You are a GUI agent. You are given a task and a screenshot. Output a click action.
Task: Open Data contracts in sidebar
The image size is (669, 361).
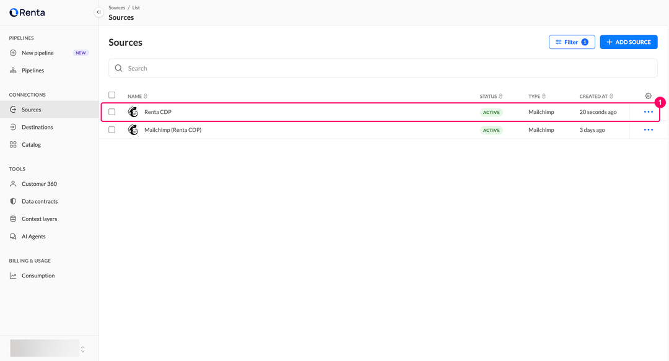[50, 201]
